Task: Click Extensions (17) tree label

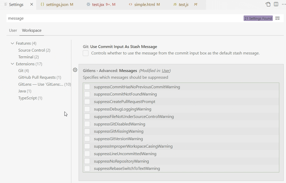Action: tap(29, 64)
